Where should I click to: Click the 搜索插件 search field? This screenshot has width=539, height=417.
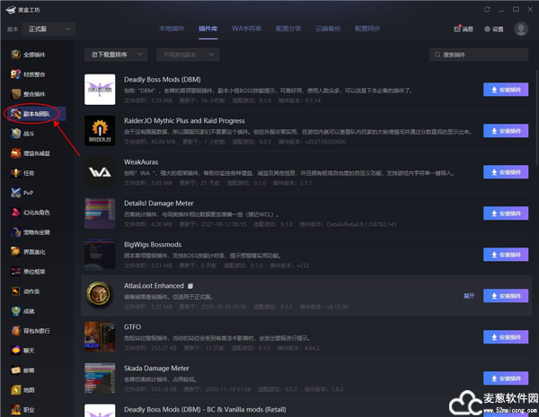pyautogui.click(x=481, y=55)
